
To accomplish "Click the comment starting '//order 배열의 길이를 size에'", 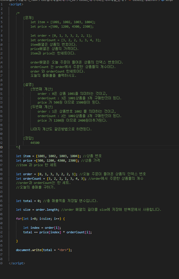I will [x=111, y=210].
